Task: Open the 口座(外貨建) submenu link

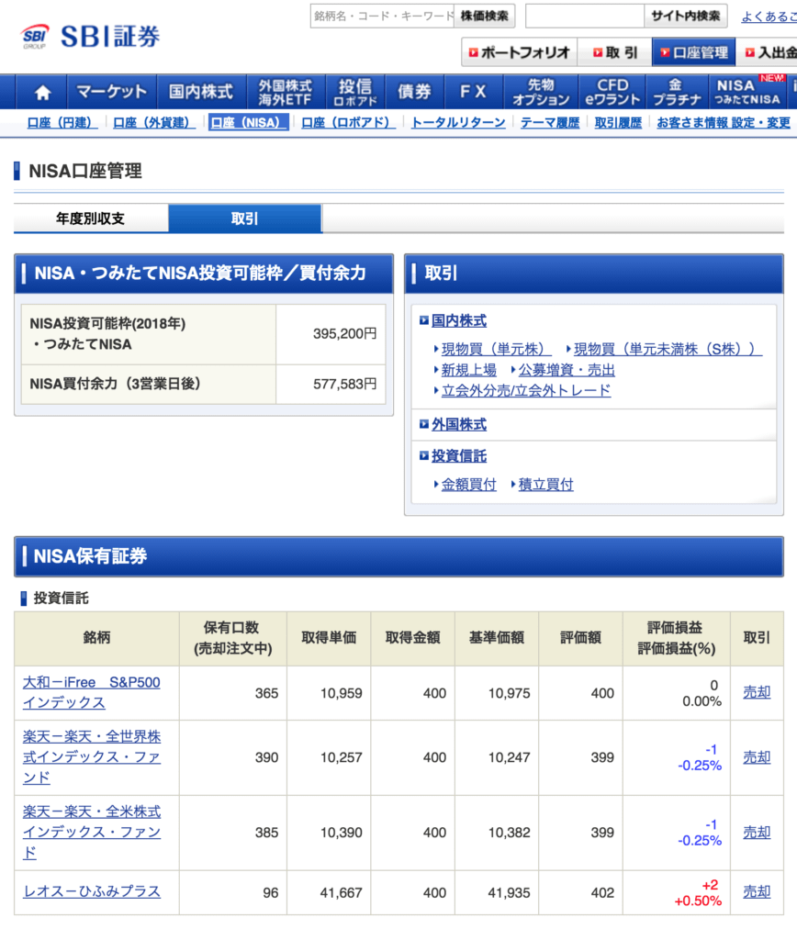Action: pyautogui.click(x=152, y=123)
